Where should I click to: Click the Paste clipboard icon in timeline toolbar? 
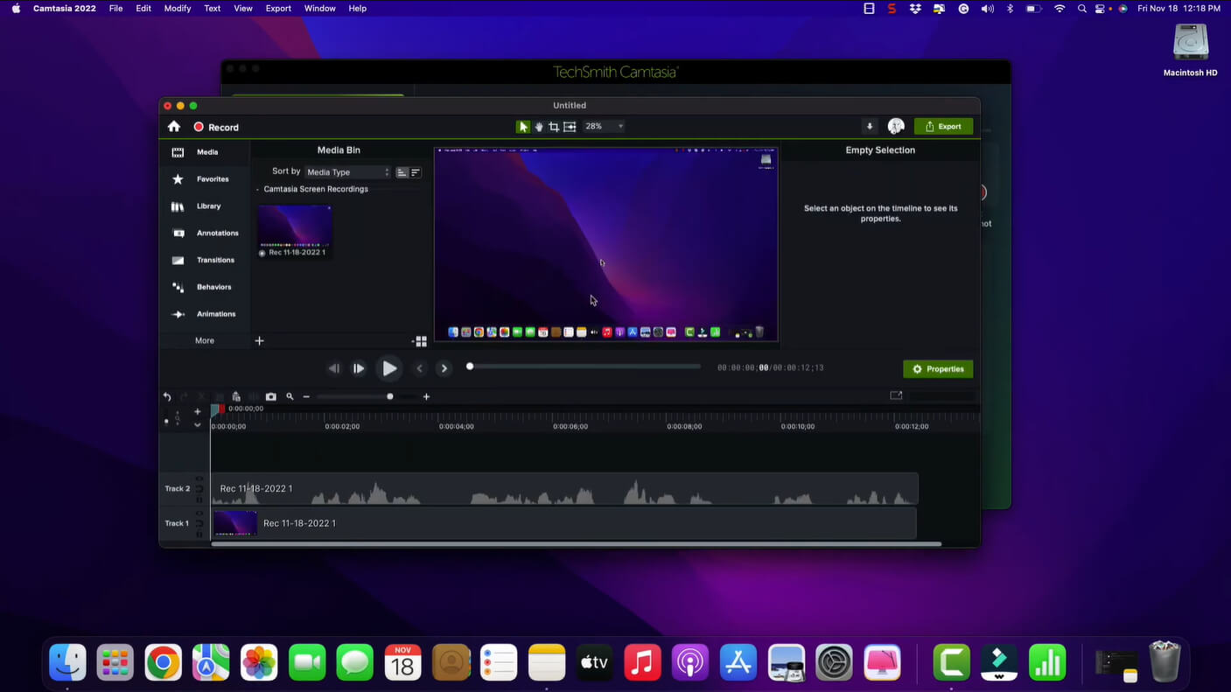click(x=236, y=396)
